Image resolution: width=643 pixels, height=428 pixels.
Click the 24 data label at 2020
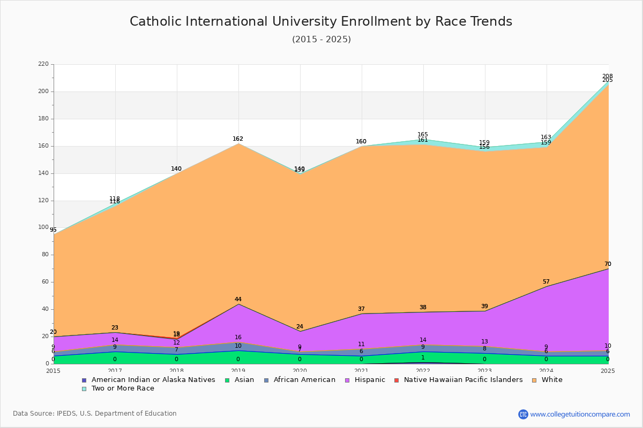click(x=300, y=327)
